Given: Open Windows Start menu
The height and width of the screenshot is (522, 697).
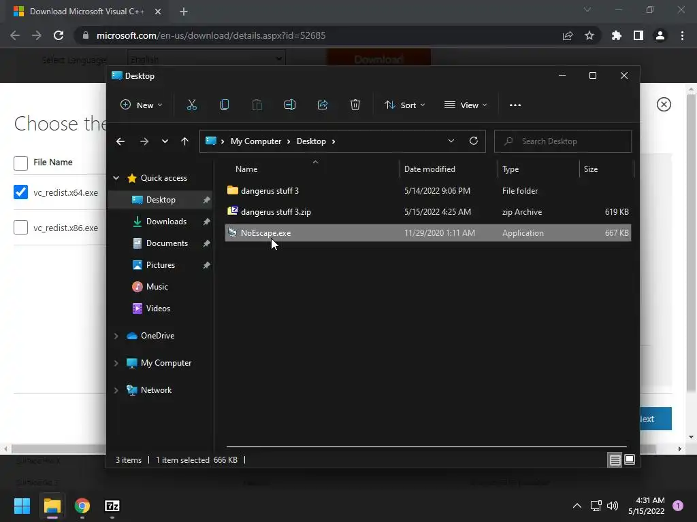Looking at the screenshot, I should pyautogui.click(x=22, y=506).
